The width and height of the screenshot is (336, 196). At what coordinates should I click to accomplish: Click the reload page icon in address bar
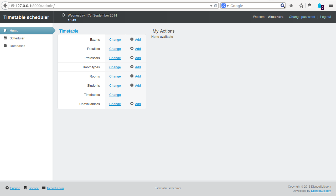(216, 6)
